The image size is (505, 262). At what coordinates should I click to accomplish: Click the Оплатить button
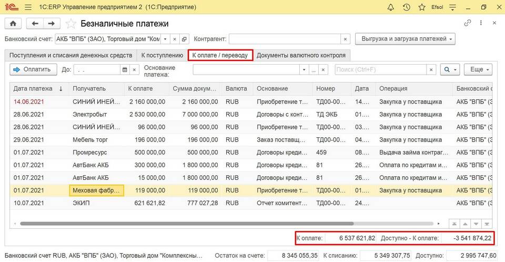(x=33, y=69)
